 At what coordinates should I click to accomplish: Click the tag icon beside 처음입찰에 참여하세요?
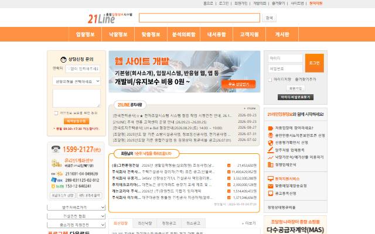click(x=271, y=128)
